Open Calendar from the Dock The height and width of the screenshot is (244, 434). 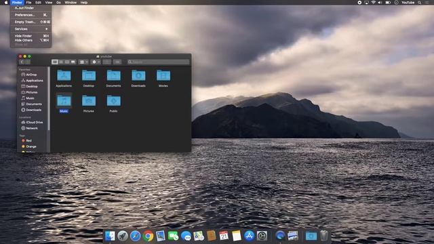coord(224,236)
